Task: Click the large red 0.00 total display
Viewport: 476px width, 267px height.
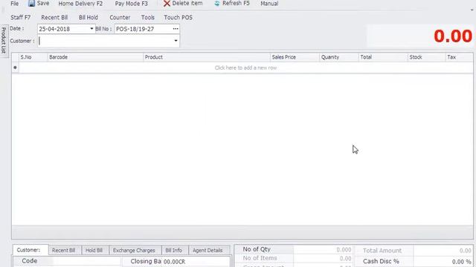Action: [x=453, y=36]
